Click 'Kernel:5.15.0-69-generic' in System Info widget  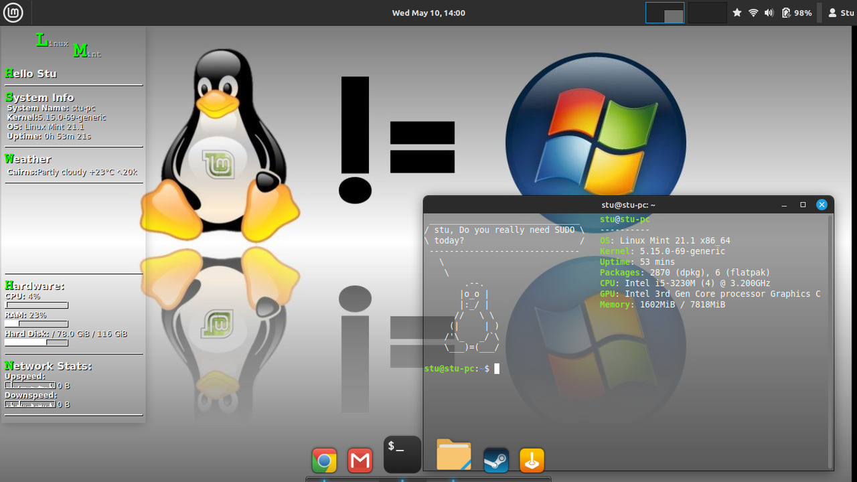56,117
